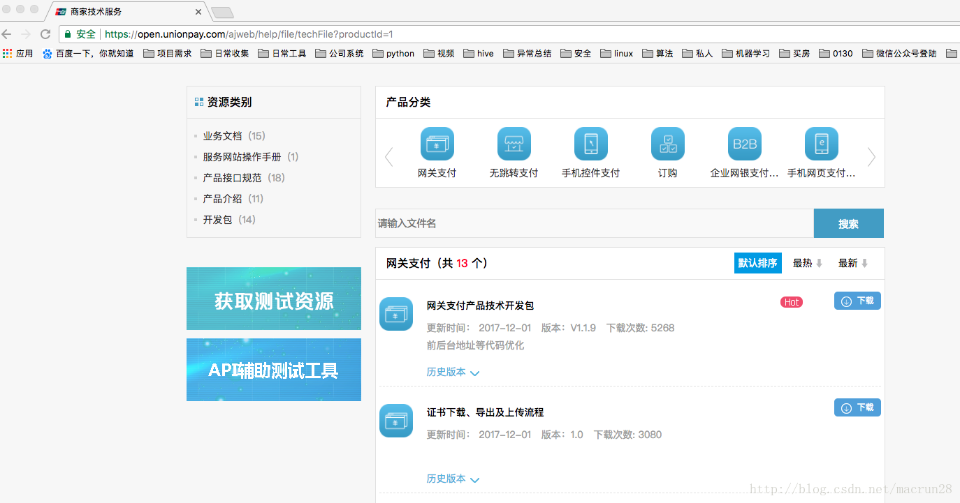Viewport: 960px width, 503px height.
Task: Click the 证书下载、导出及上传流程 file icon
Action: (x=396, y=421)
